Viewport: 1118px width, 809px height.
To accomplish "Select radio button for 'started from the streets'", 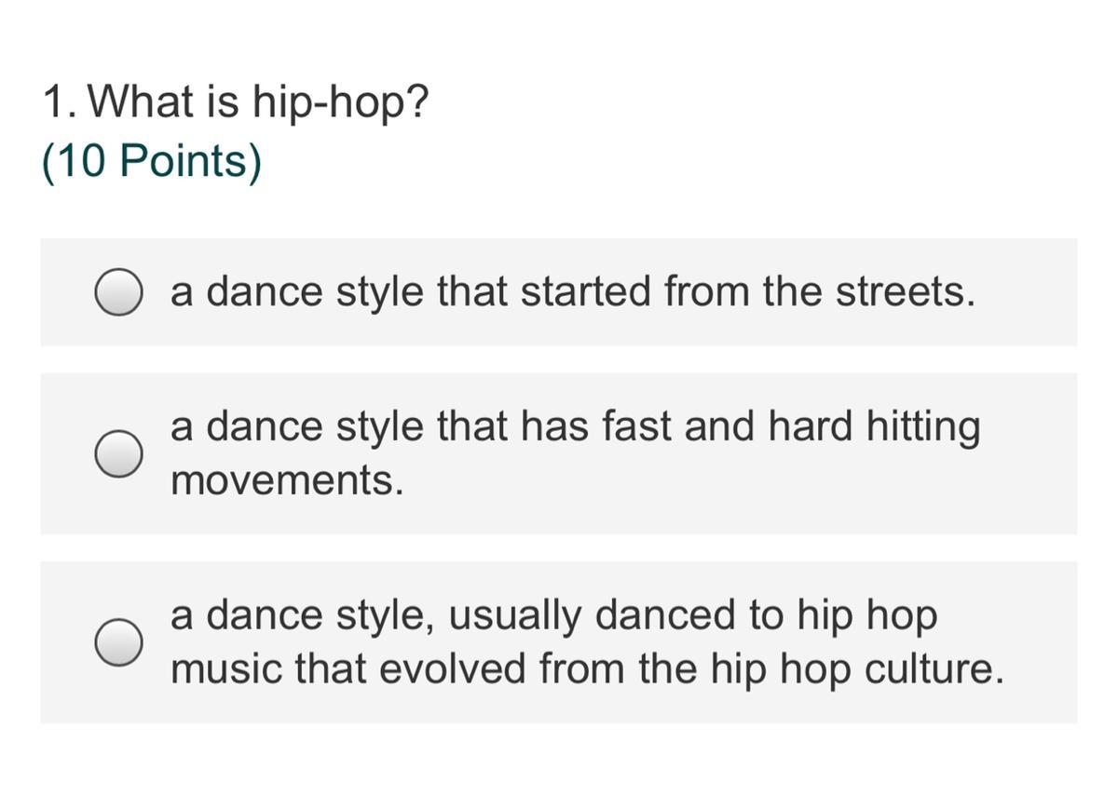I will [118, 292].
